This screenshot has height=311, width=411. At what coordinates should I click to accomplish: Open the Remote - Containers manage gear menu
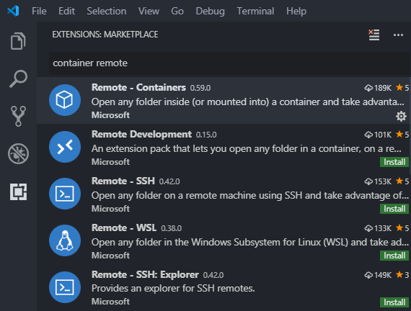(x=401, y=116)
